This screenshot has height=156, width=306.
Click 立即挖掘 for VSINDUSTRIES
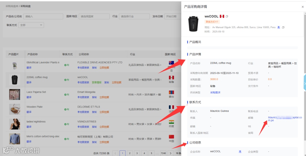tap(104, 127)
